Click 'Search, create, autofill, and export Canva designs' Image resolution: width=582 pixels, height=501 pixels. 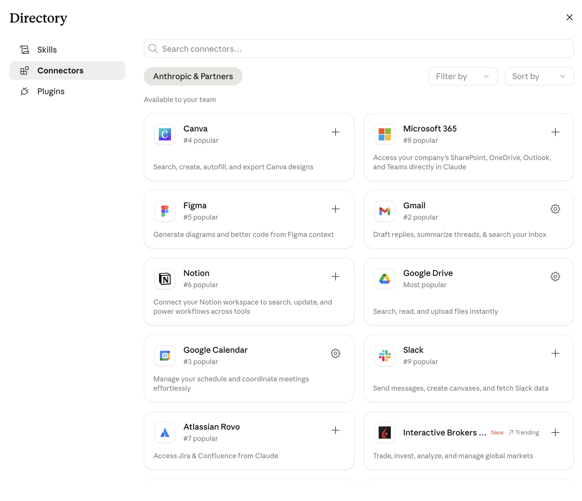233,167
